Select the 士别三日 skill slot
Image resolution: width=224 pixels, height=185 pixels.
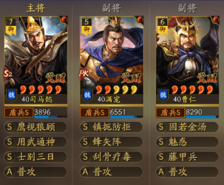click(35, 157)
